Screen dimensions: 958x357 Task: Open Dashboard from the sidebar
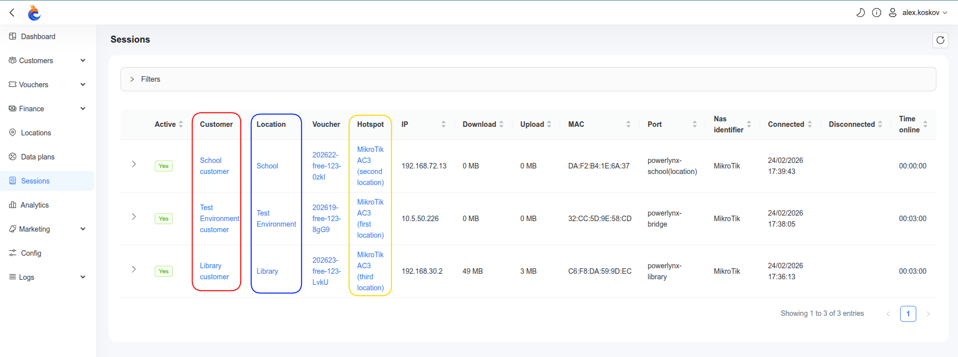tap(38, 37)
